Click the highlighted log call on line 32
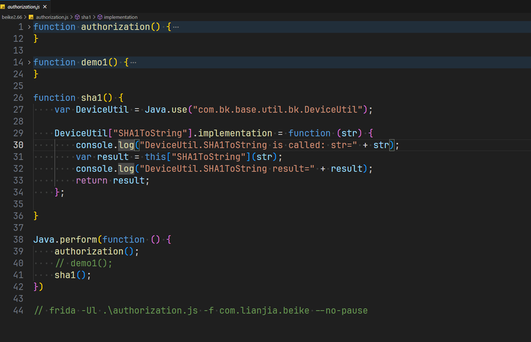Image resolution: width=531 pixels, height=342 pixels. coord(126,169)
